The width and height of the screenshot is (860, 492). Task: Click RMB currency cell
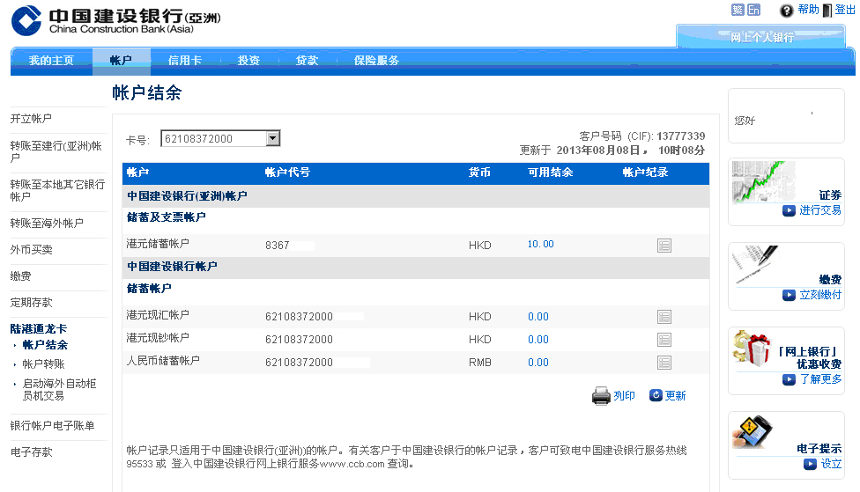[480, 363]
